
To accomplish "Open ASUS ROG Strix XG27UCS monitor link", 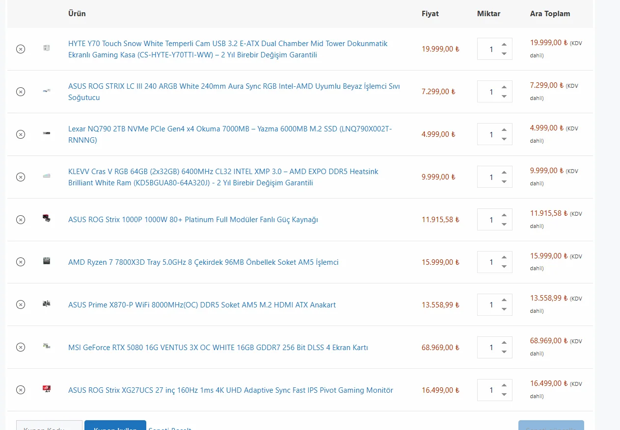I will pyautogui.click(x=231, y=390).
